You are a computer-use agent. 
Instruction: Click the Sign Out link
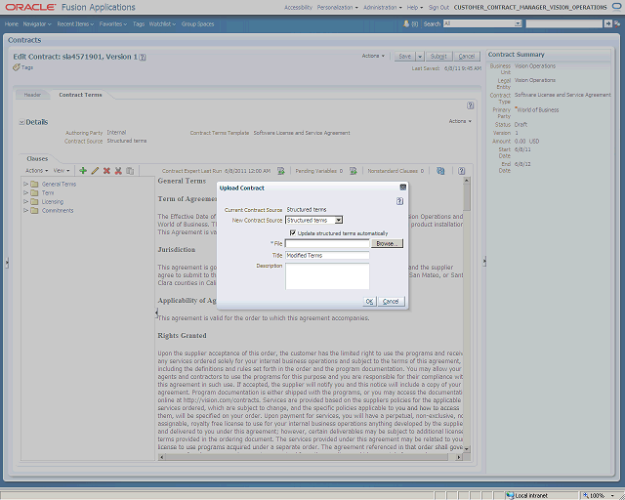click(x=438, y=7)
